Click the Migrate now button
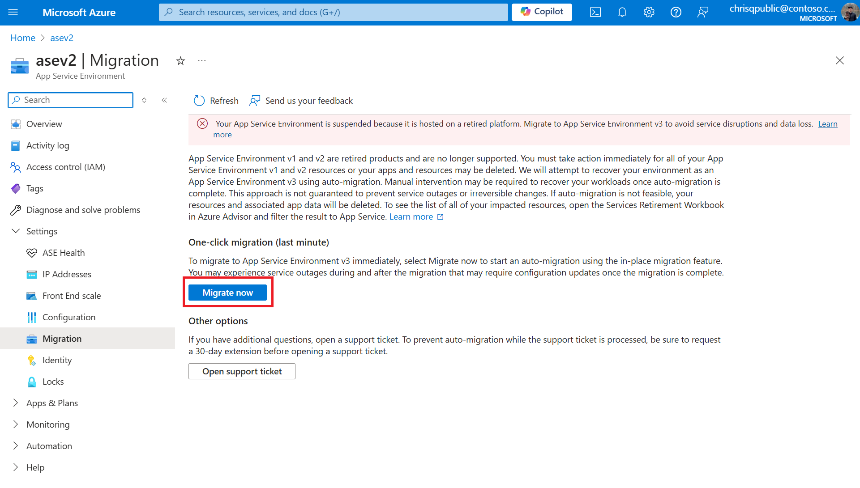Image resolution: width=860 pixels, height=488 pixels. 228,292
